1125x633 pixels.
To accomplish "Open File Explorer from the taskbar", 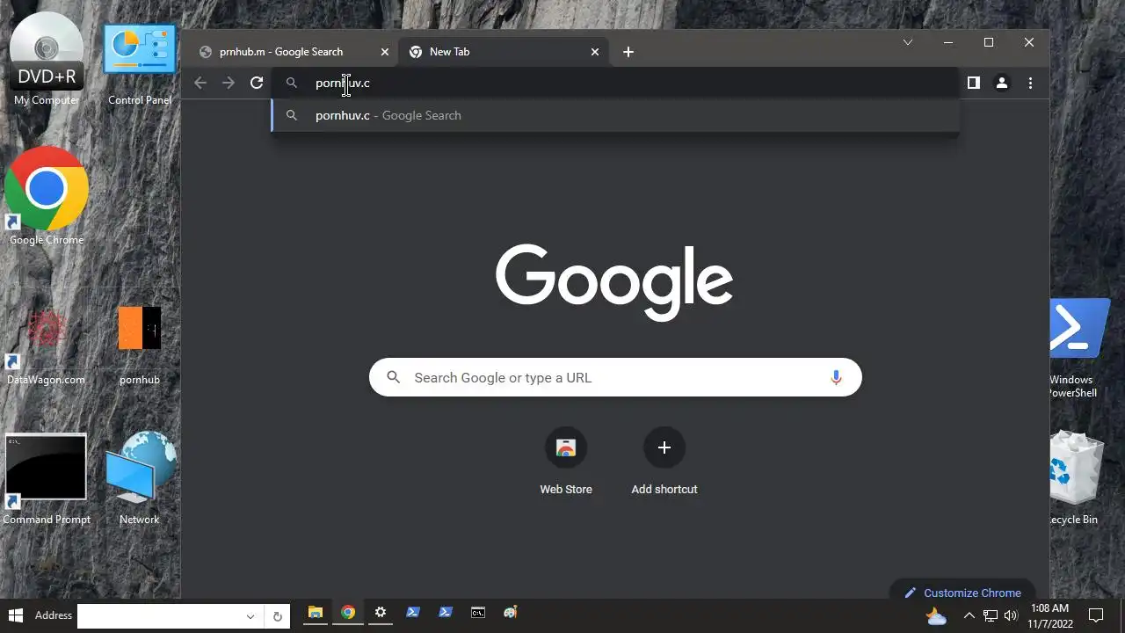I will click(316, 613).
